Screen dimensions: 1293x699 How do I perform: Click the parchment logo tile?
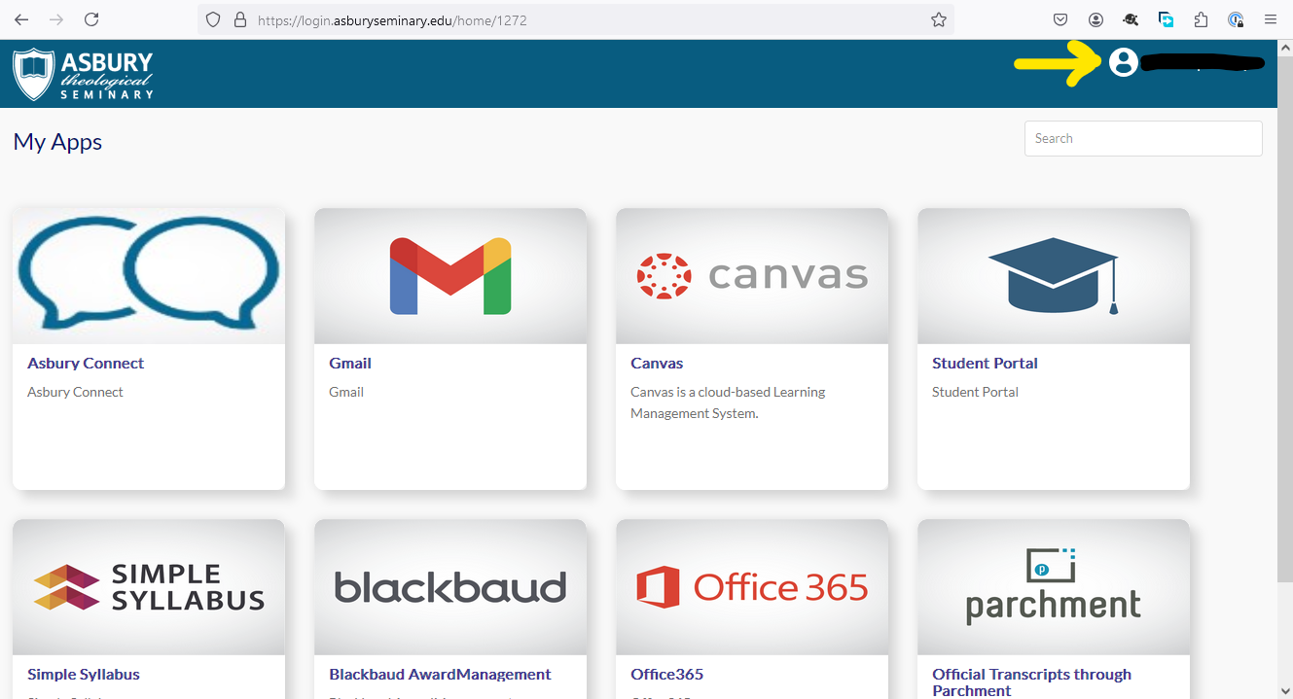point(1053,587)
